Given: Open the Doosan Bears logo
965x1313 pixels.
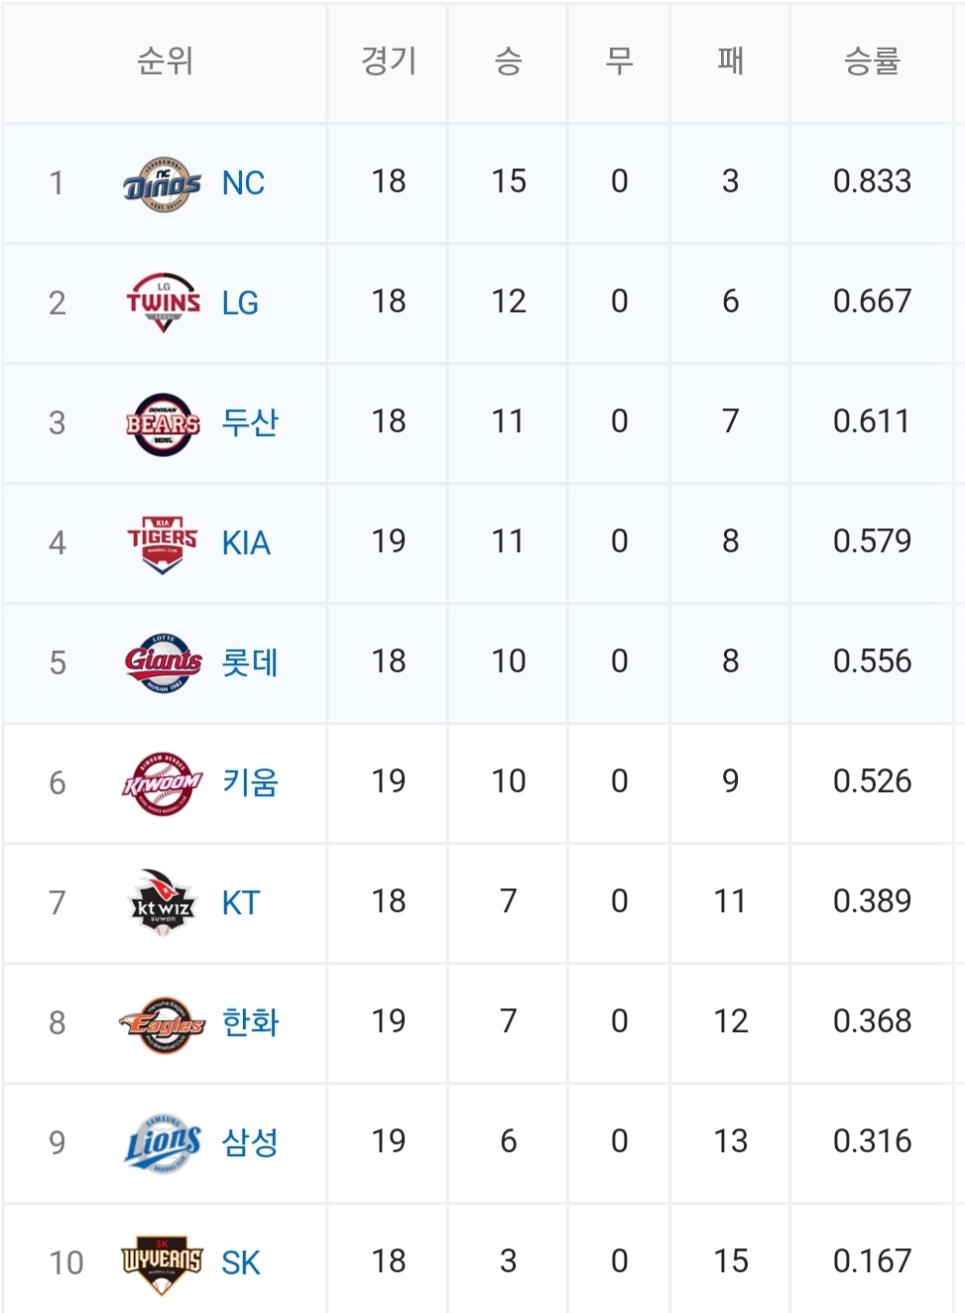Looking at the screenshot, I should pos(163,423).
